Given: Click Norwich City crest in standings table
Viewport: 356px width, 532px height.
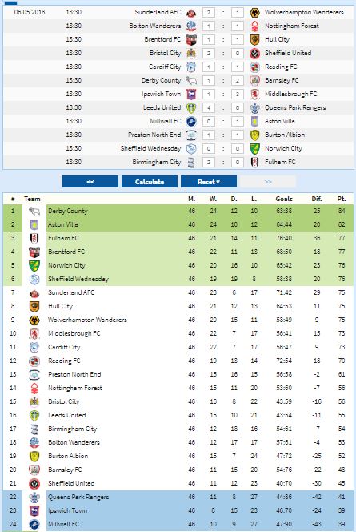Looking at the screenshot, I should (x=34, y=266).
